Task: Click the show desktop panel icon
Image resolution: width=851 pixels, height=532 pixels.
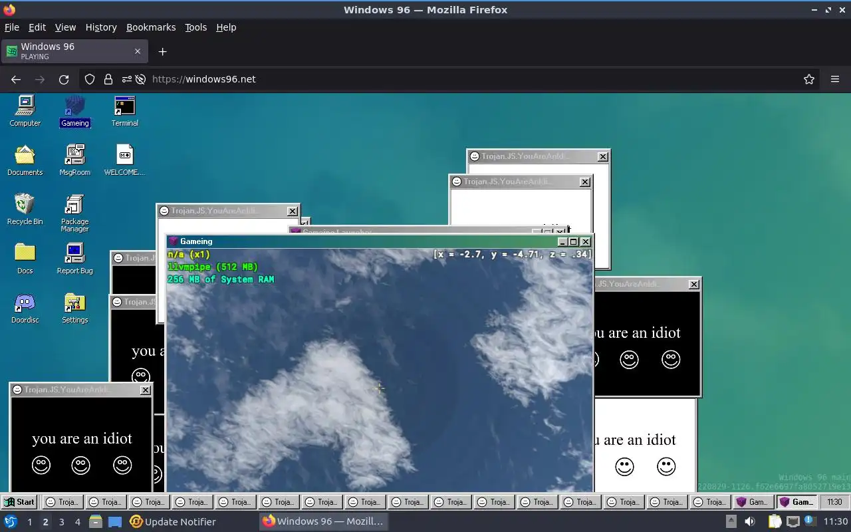Action: click(115, 521)
